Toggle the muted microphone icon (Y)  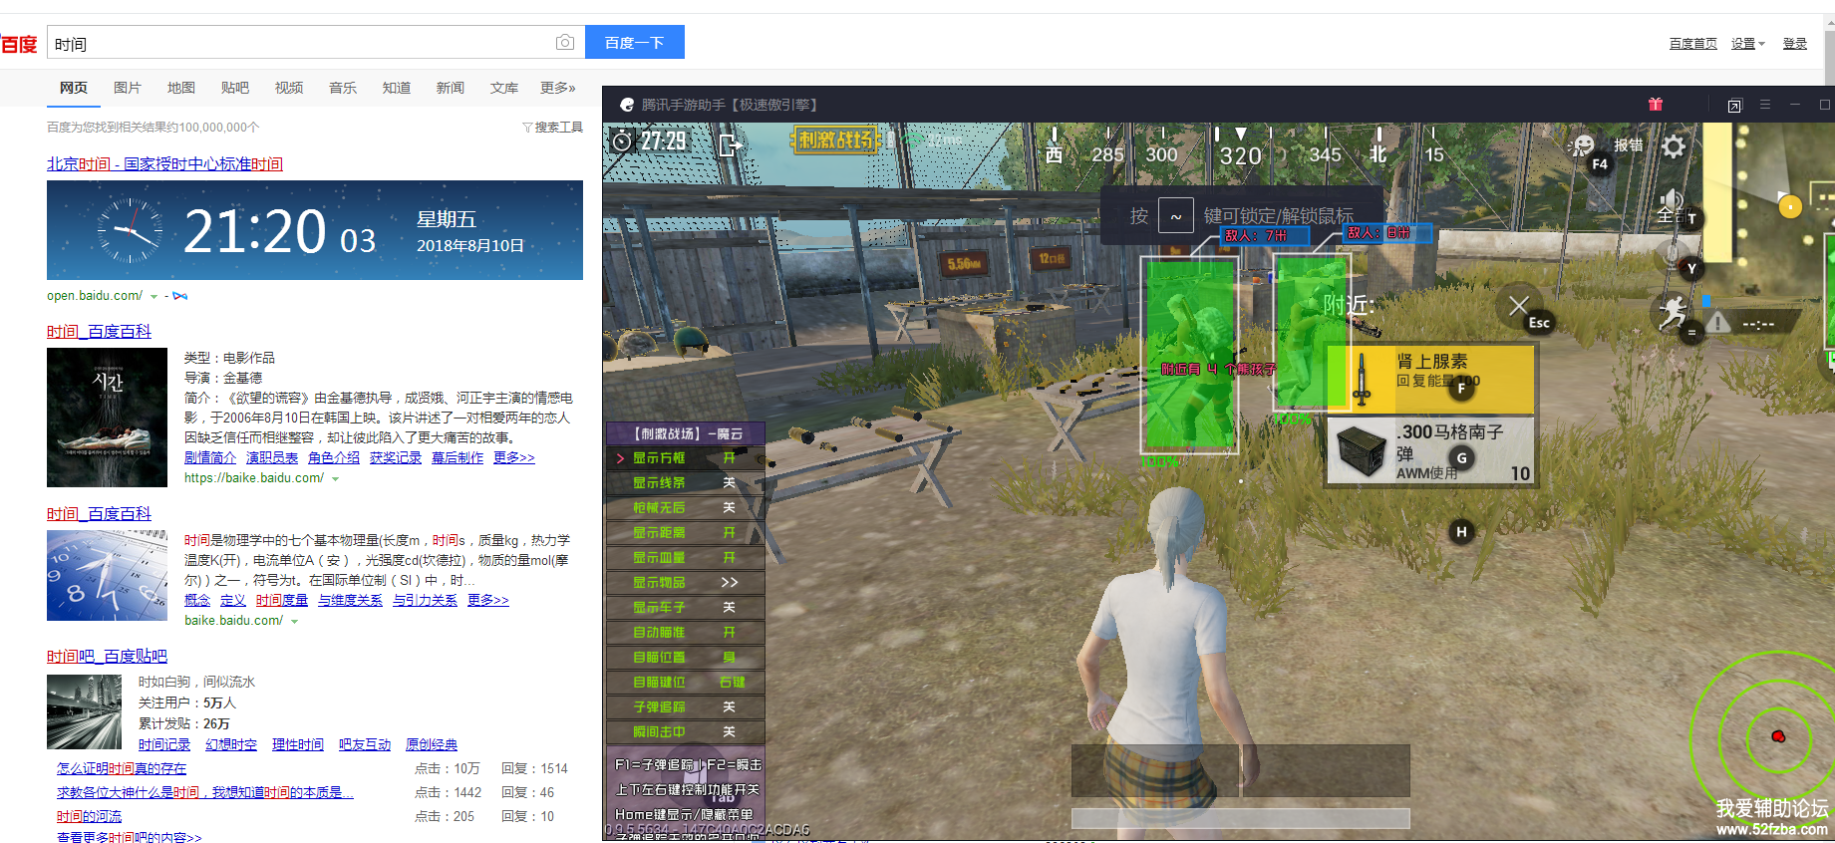coord(1673,254)
